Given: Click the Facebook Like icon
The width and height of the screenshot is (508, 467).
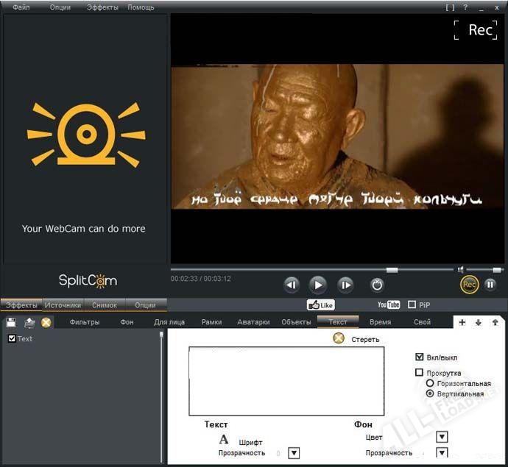Looking at the screenshot, I should coord(320,304).
